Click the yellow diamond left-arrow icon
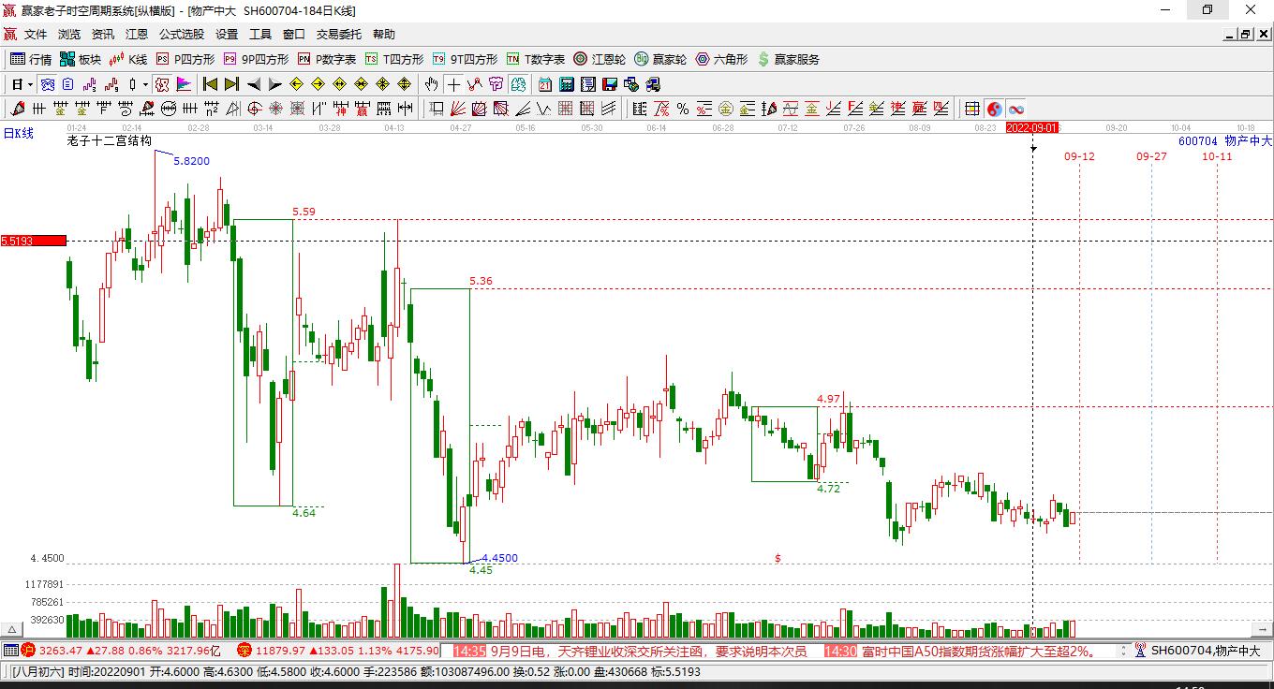This screenshot has width=1274, height=689. tap(296, 84)
